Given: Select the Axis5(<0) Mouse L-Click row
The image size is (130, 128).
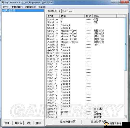Looking at the screenshot, I should [x=85, y=42].
